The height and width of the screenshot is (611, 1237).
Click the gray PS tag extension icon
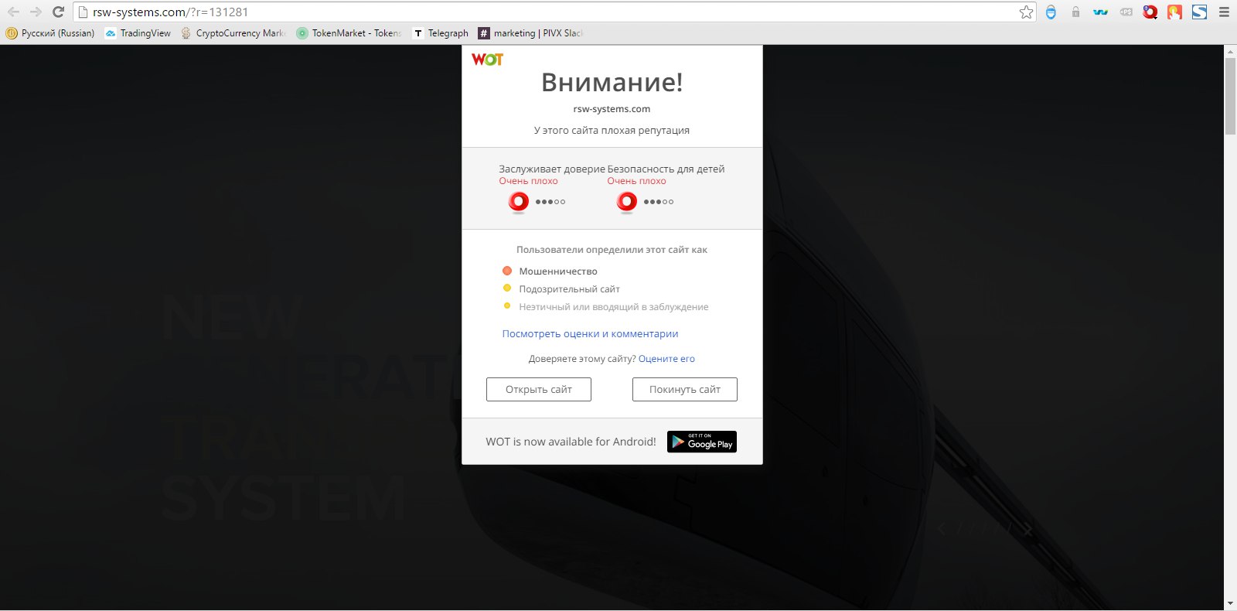tap(1126, 12)
